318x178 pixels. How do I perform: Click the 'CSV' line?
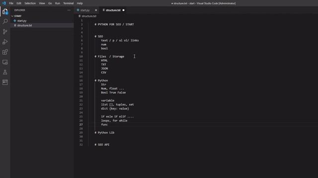[x=104, y=73]
